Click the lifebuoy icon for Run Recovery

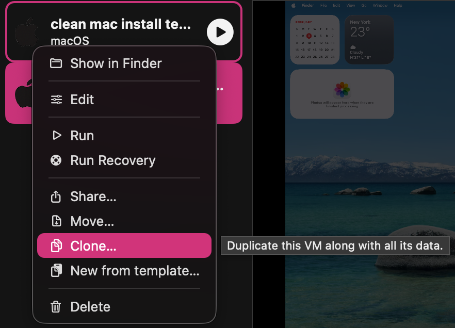pyautogui.click(x=56, y=160)
